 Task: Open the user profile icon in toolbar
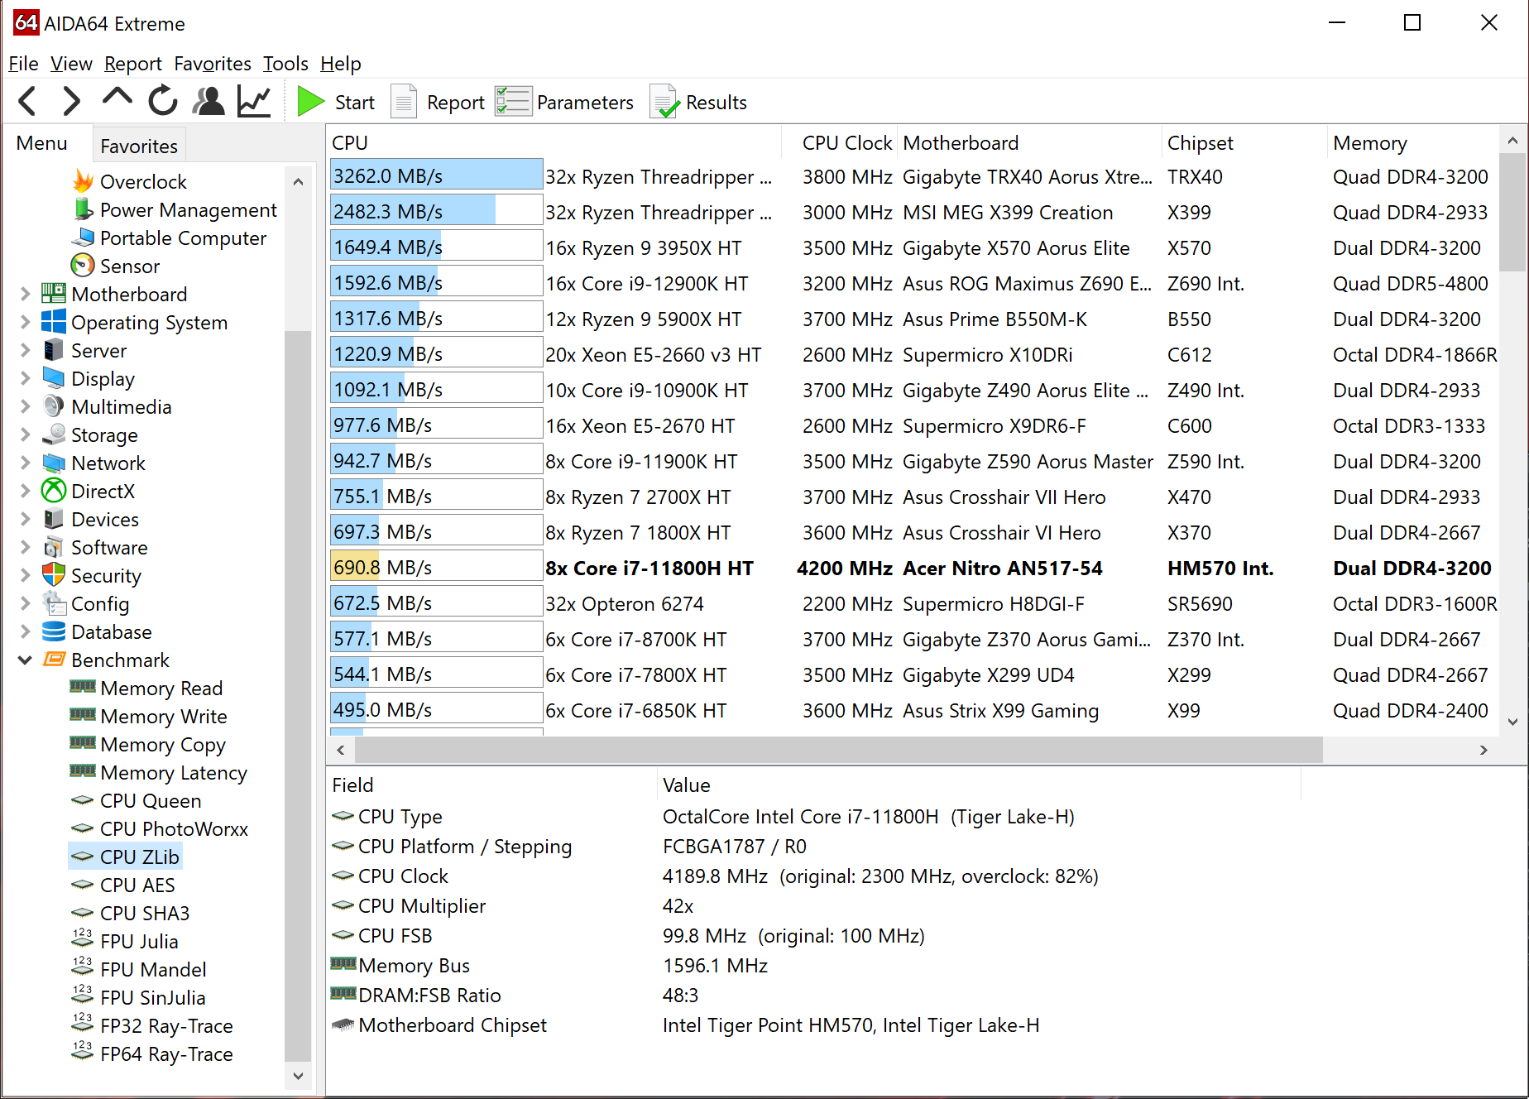pos(208,101)
